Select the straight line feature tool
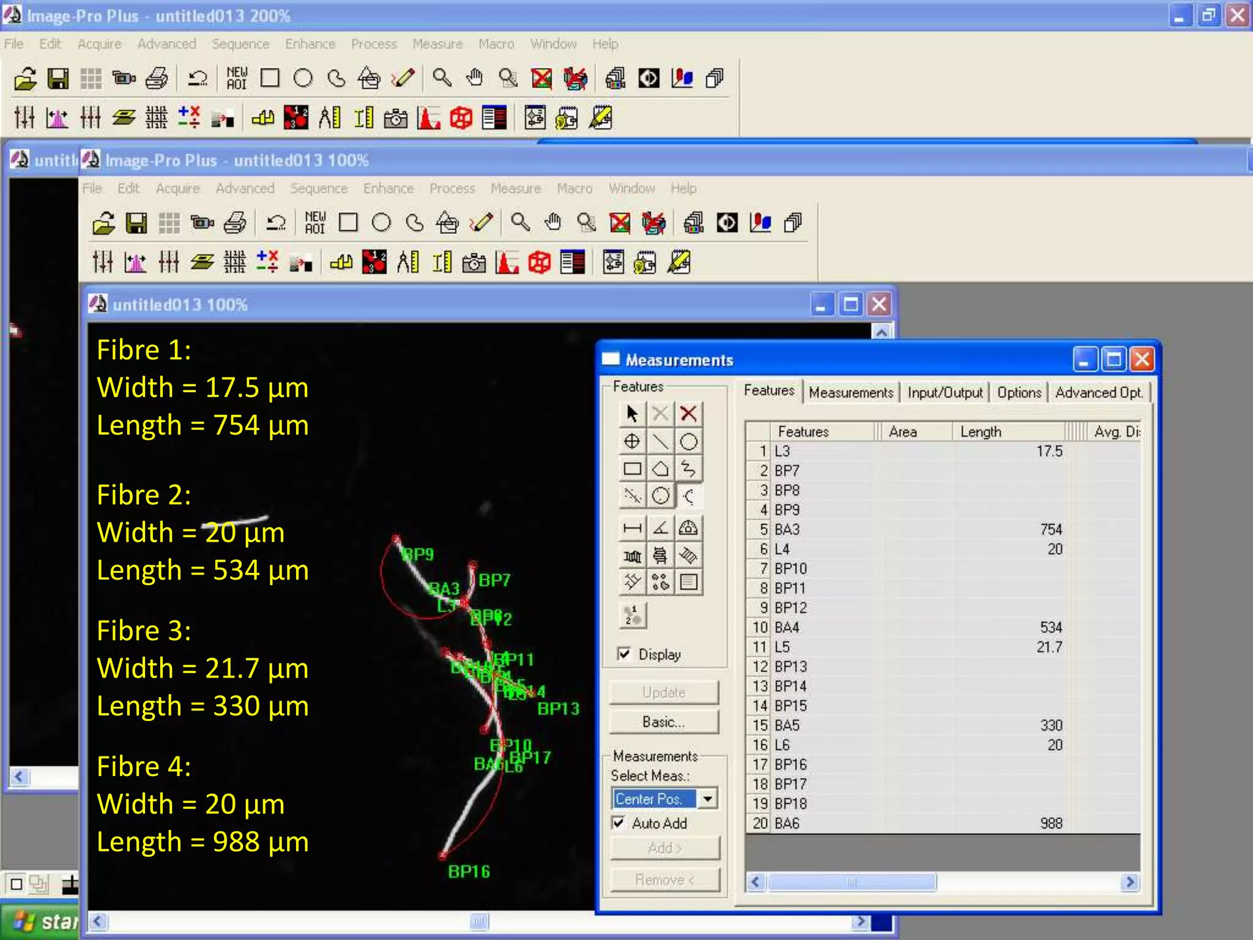This screenshot has height=940, width=1253. (x=660, y=441)
